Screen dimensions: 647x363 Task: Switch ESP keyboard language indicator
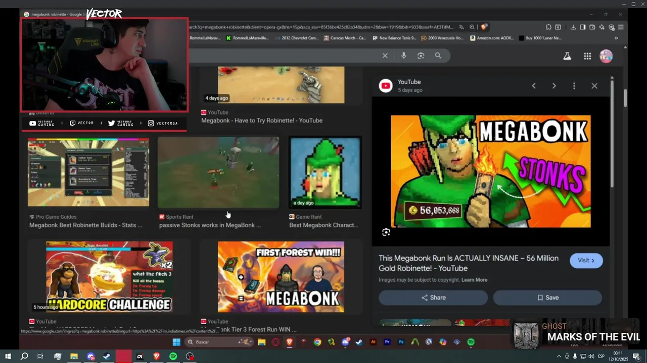click(601, 356)
